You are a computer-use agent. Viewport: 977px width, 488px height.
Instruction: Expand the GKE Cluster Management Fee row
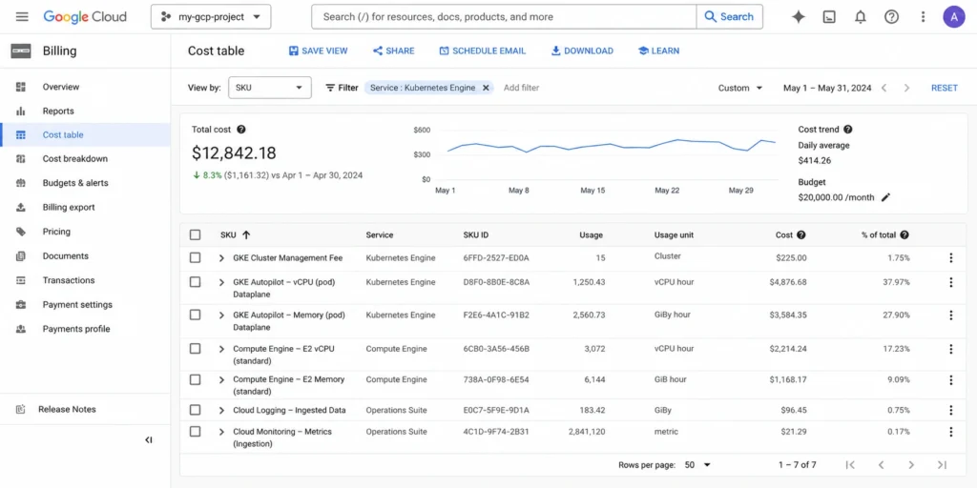(221, 257)
